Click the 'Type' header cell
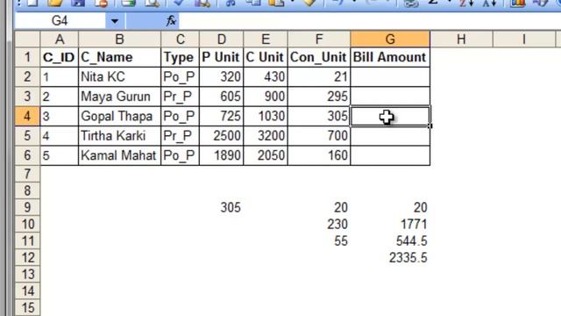Viewport: 561px width, 316px height. click(180, 57)
